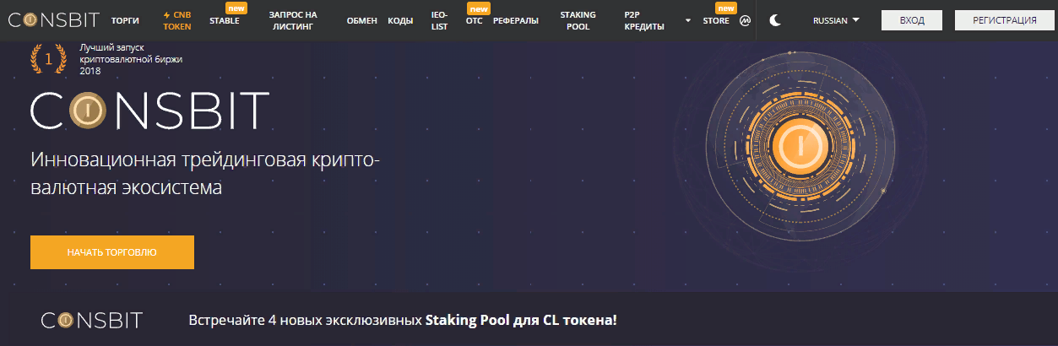Click the Coinsbit logo in header
The height and width of the screenshot is (346, 1058).
(54, 19)
